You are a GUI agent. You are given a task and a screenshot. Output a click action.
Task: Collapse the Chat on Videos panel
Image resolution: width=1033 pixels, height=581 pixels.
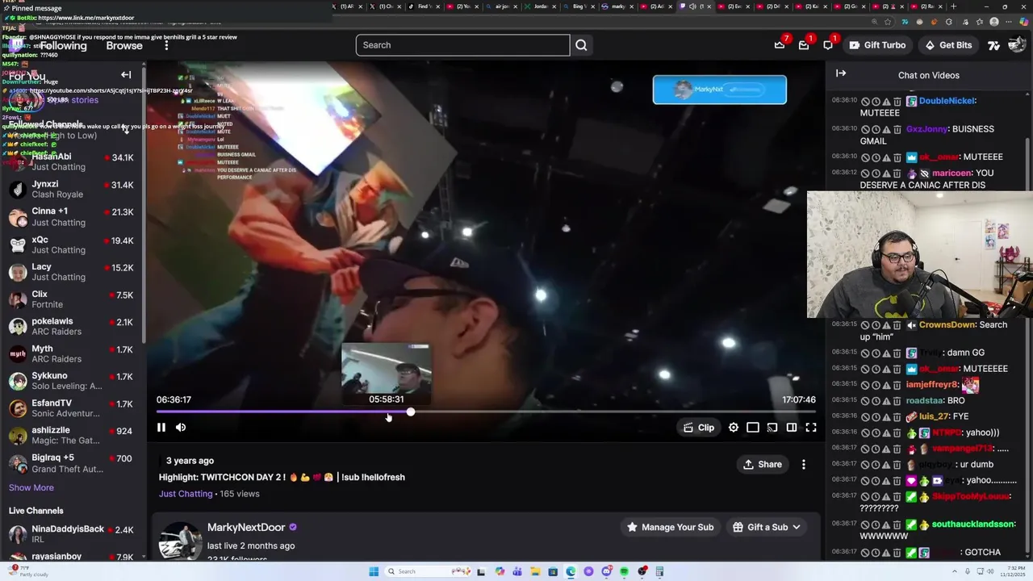(841, 73)
